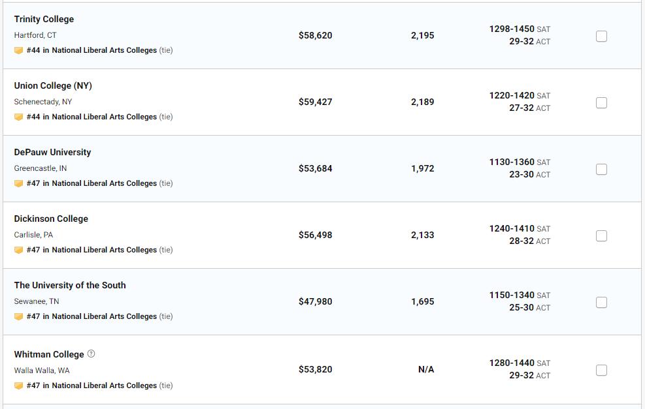Check the compare box for Union College (NY)
The width and height of the screenshot is (645, 409).
click(x=601, y=102)
